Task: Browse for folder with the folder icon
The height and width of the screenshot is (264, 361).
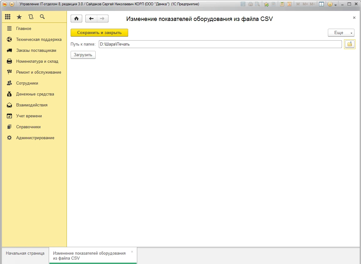Action: pyautogui.click(x=349, y=44)
